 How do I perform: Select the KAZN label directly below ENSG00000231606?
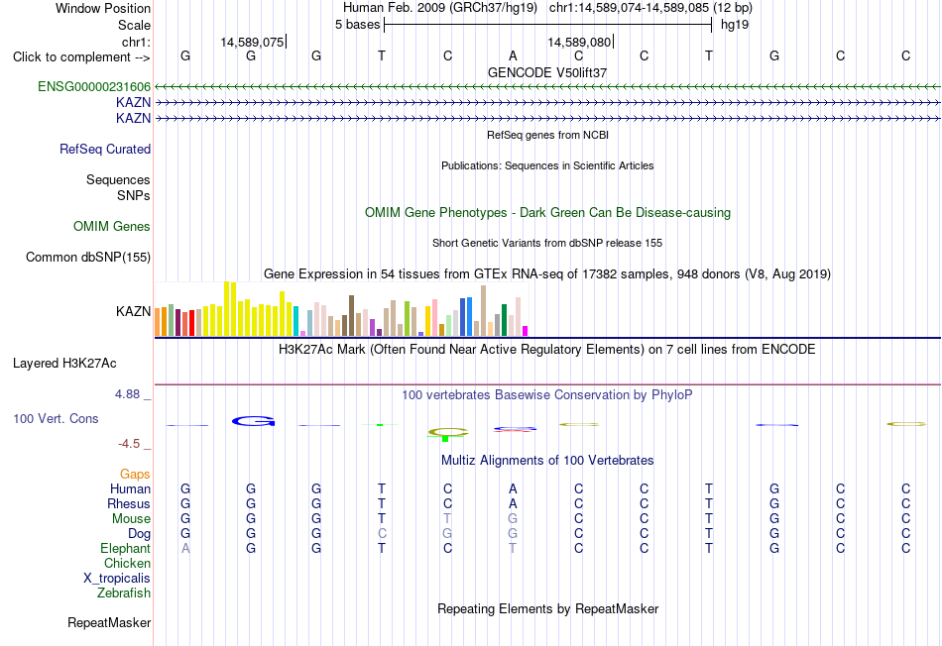134,103
